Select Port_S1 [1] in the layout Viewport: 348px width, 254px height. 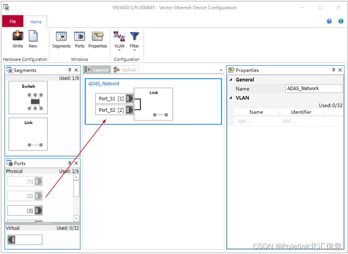[x=111, y=99]
